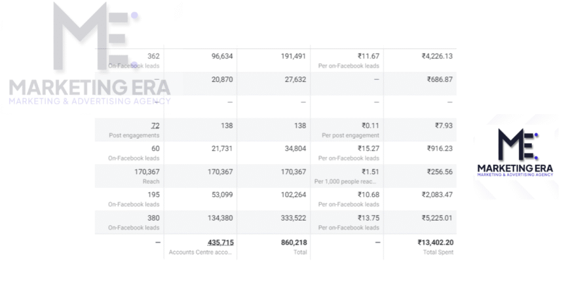Viewport: 570px width, 299px height.
Task: Click the 362 On-Facebook leads result
Action: 153,56
